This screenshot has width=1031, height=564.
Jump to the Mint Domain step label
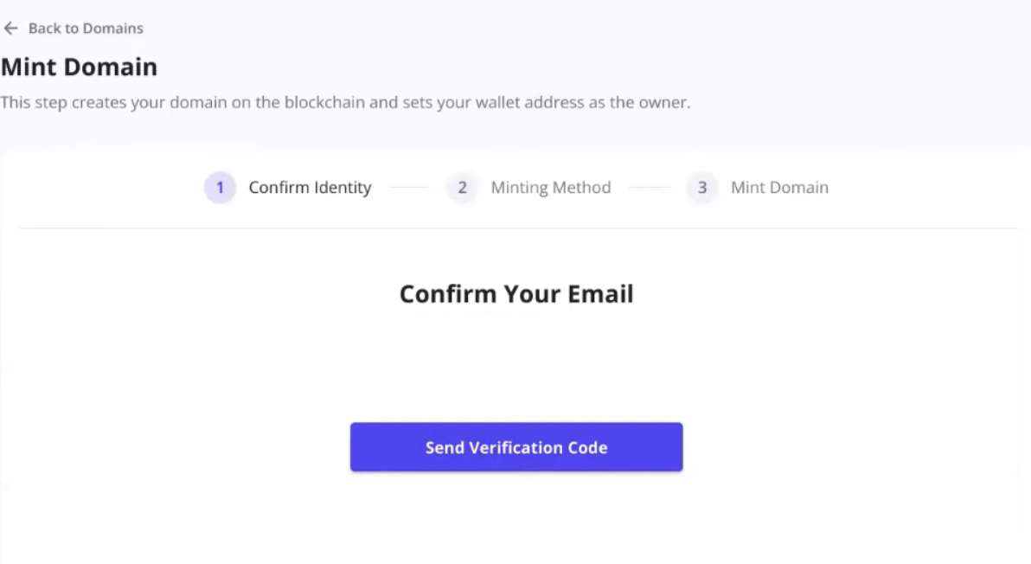(x=779, y=188)
